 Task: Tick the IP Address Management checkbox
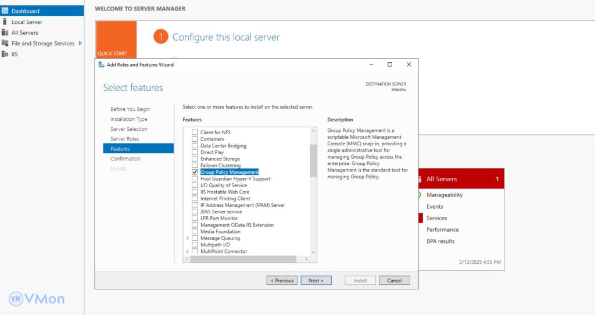coord(195,205)
